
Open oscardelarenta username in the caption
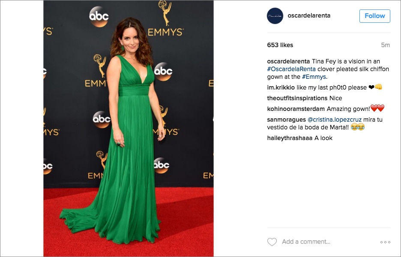point(288,61)
